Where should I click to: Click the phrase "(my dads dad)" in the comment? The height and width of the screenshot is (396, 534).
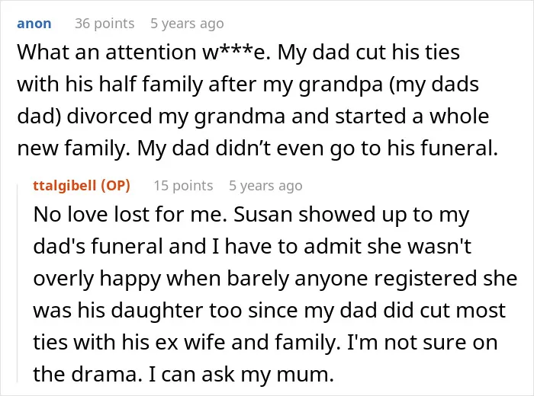coord(248,101)
